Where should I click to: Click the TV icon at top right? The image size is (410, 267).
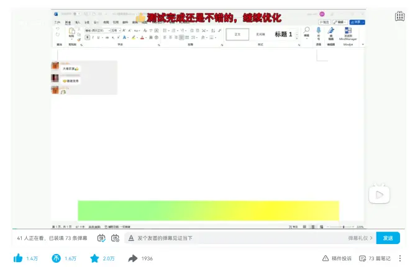click(x=399, y=16)
